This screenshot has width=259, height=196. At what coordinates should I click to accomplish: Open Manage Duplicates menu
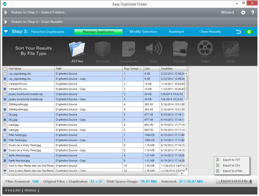pos(98,32)
